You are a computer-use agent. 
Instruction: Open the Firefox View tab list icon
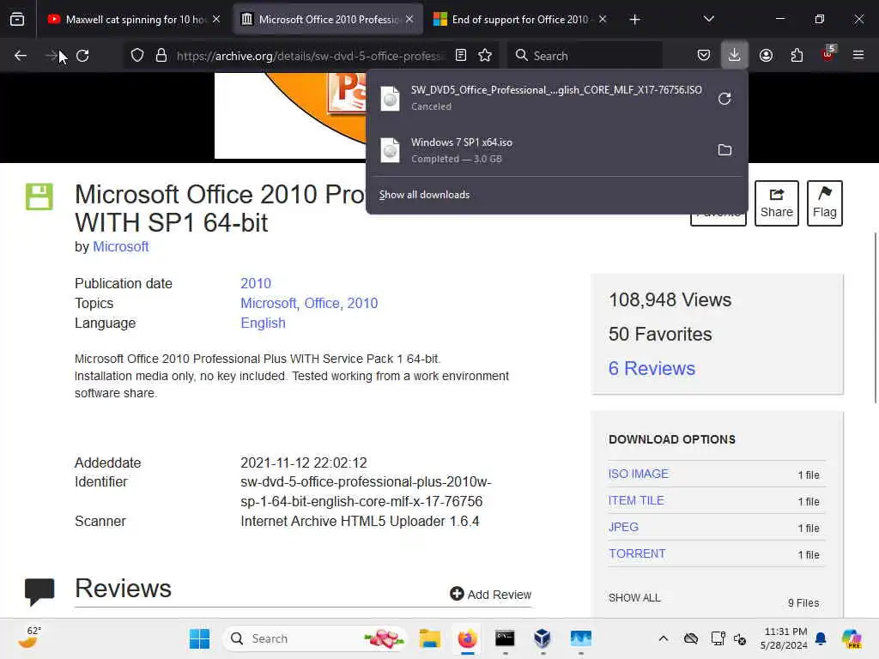point(17,19)
